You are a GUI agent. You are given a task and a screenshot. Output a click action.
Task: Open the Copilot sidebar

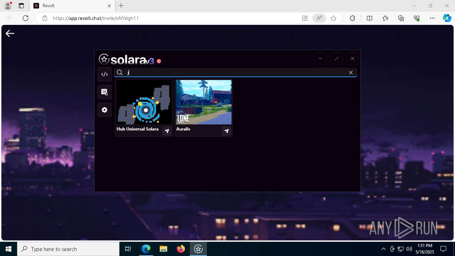[447, 18]
